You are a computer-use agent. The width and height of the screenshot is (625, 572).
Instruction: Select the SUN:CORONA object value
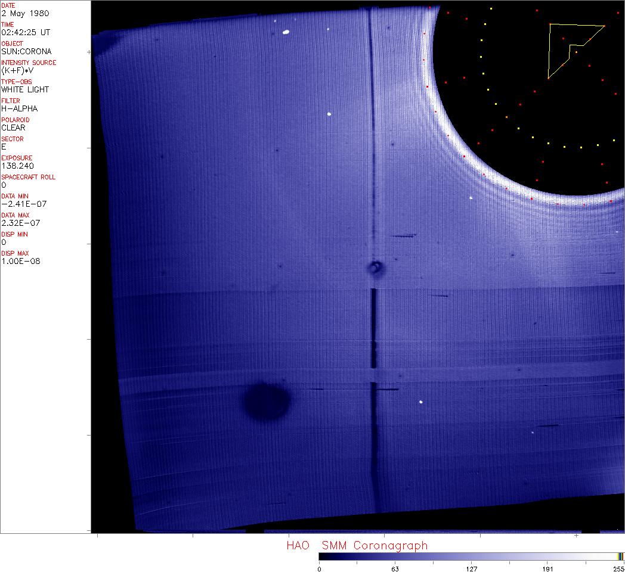coord(26,51)
